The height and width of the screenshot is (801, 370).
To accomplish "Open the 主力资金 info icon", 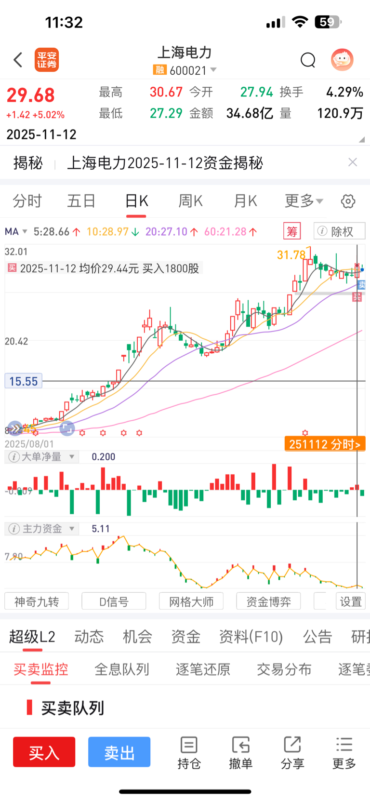I will click(14, 529).
